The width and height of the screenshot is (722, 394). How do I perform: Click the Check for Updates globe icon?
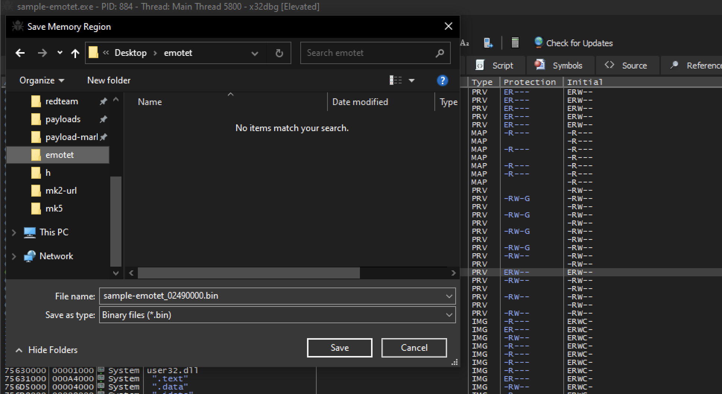(x=538, y=42)
